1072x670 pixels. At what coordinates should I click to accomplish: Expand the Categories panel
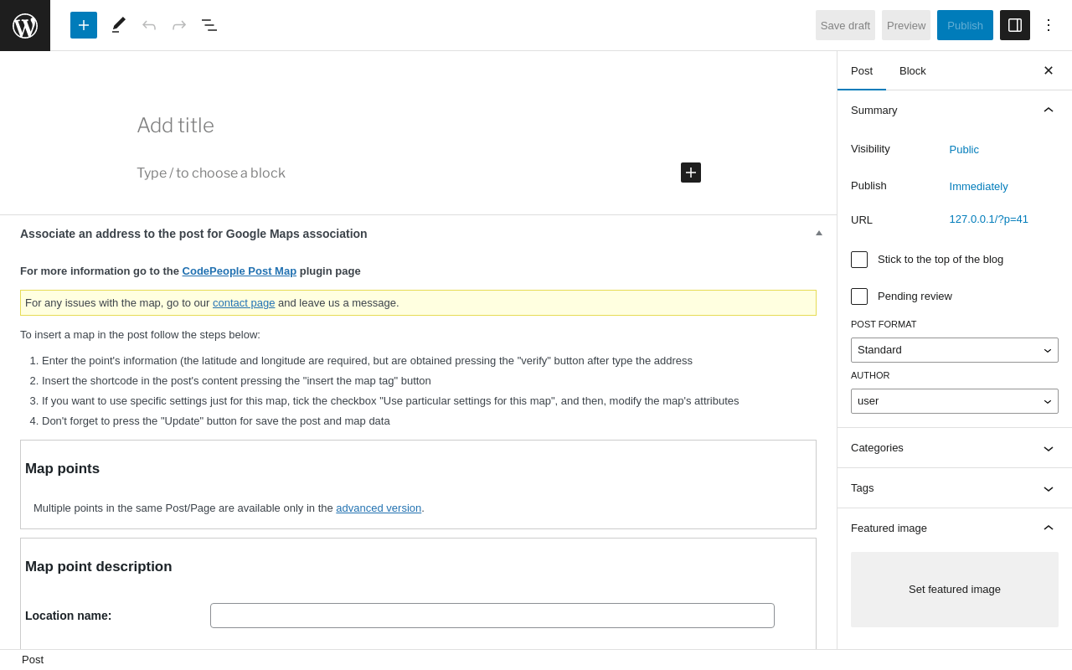pyautogui.click(x=955, y=448)
